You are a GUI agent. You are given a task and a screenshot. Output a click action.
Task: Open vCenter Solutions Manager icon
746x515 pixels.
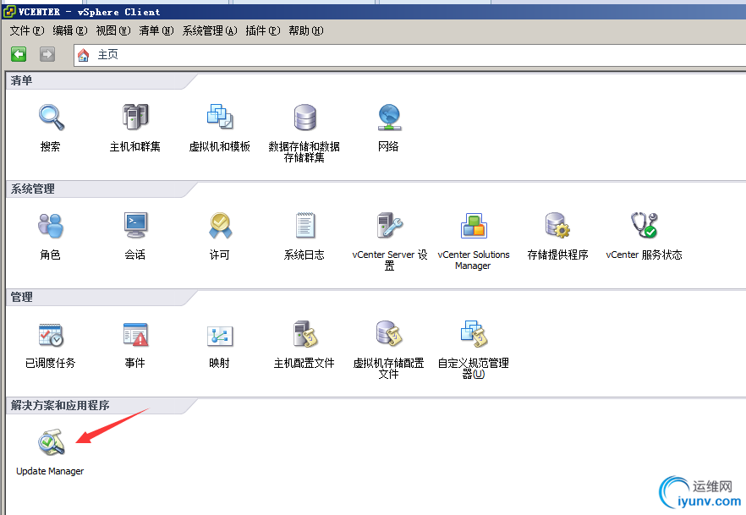click(474, 226)
